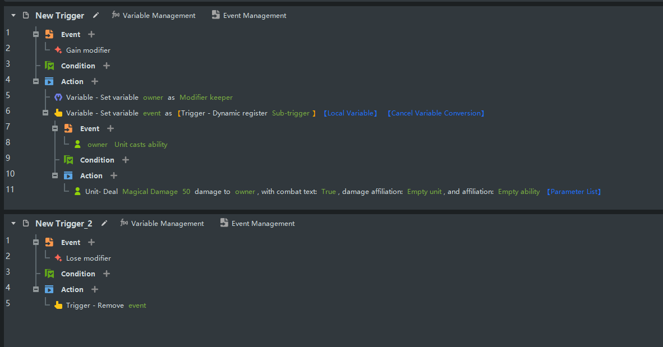
Task: Add a new event to New Trigger
Action: click(x=91, y=34)
